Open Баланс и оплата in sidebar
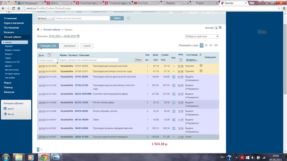Screen dimensions: 287x161 [x=13, y=50]
